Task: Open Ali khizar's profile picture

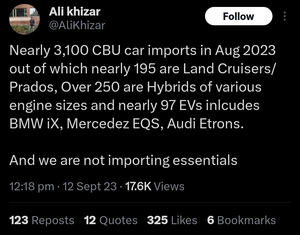Action: tap(24, 19)
